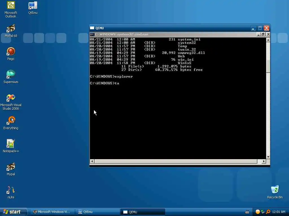Click the 'C:\WINDOWS>ta' prompt line
Viewport: 289px width, 216px height.
(x=104, y=83)
